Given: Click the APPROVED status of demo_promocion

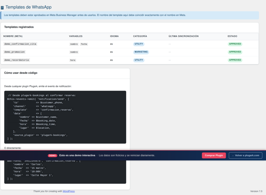Looking at the screenshot, I should coord(235,52).
